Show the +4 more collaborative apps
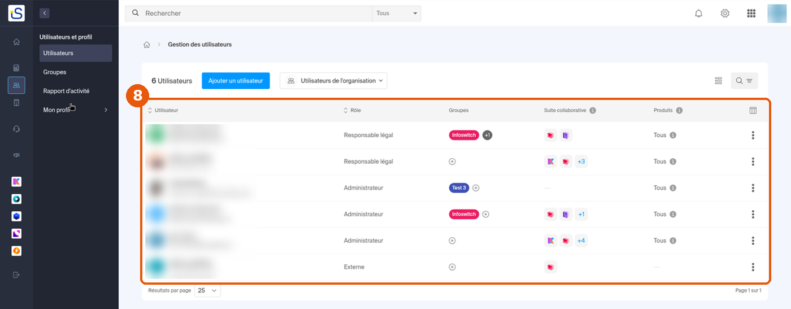This screenshot has height=309, width=791. (x=581, y=241)
